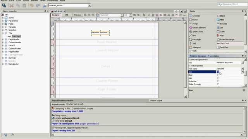Select the Rectangle palette element
Viewport: 248px width, 139px height.
coord(195,39)
